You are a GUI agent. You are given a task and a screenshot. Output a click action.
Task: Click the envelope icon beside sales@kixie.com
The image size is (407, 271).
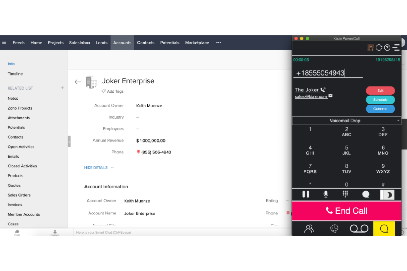tap(331, 96)
